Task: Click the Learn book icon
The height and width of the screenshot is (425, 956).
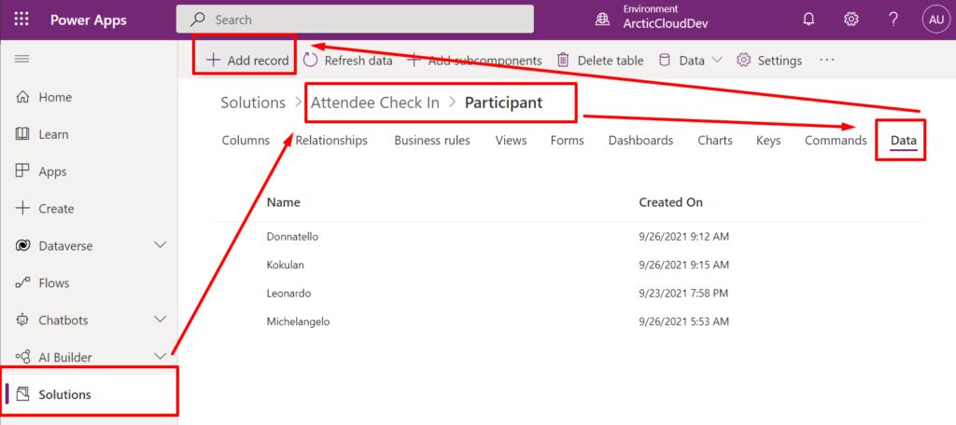Action: click(x=22, y=134)
